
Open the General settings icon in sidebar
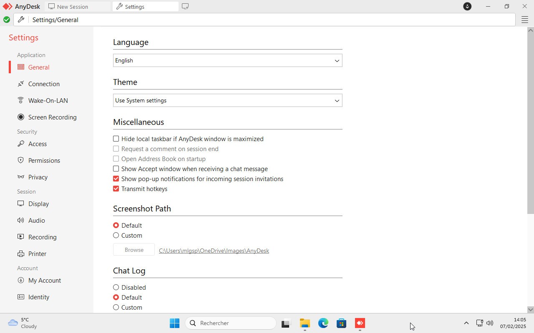point(21,67)
